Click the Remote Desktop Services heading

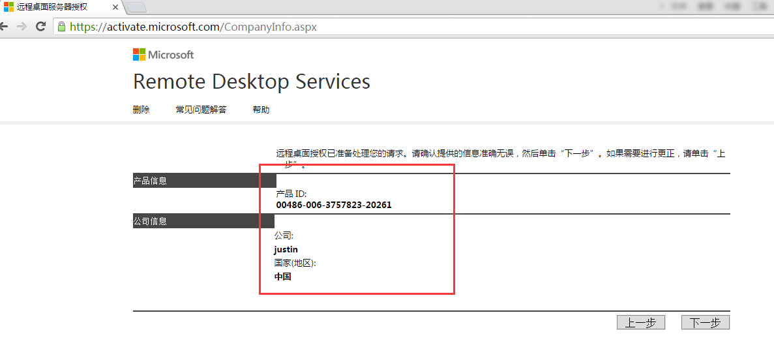point(252,82)
